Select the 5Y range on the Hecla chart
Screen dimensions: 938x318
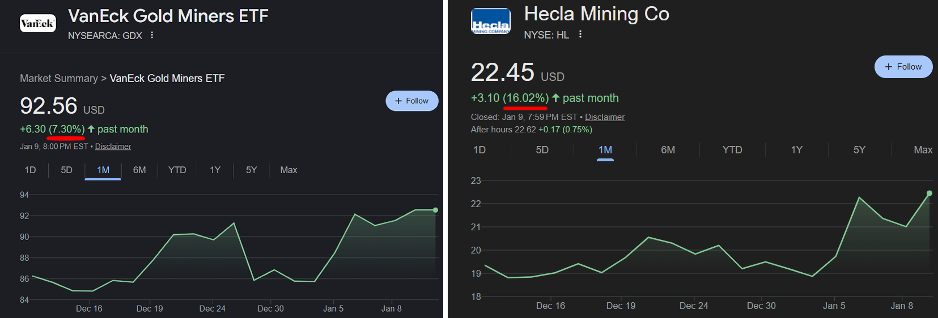860,150
